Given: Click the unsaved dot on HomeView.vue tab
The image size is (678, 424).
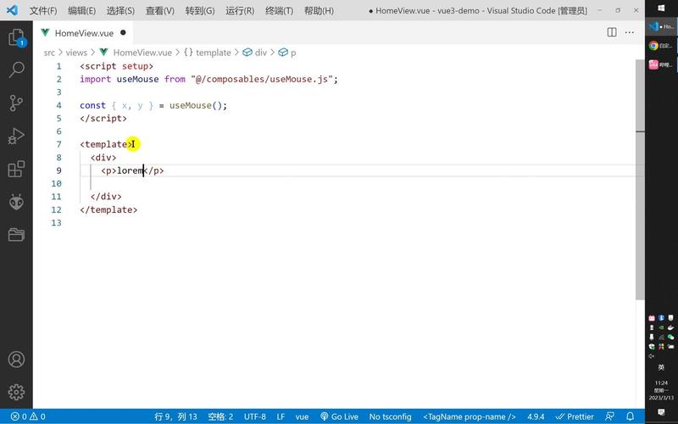Looking at the screenshot, I should click(123, 32).
